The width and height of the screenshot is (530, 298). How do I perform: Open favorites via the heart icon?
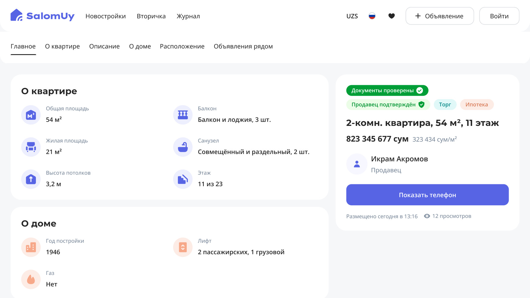pyautogui.click(x=391, y=16)
